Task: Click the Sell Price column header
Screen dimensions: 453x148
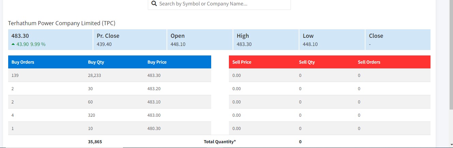Action: pyautogui.click(x=242, y=62)
